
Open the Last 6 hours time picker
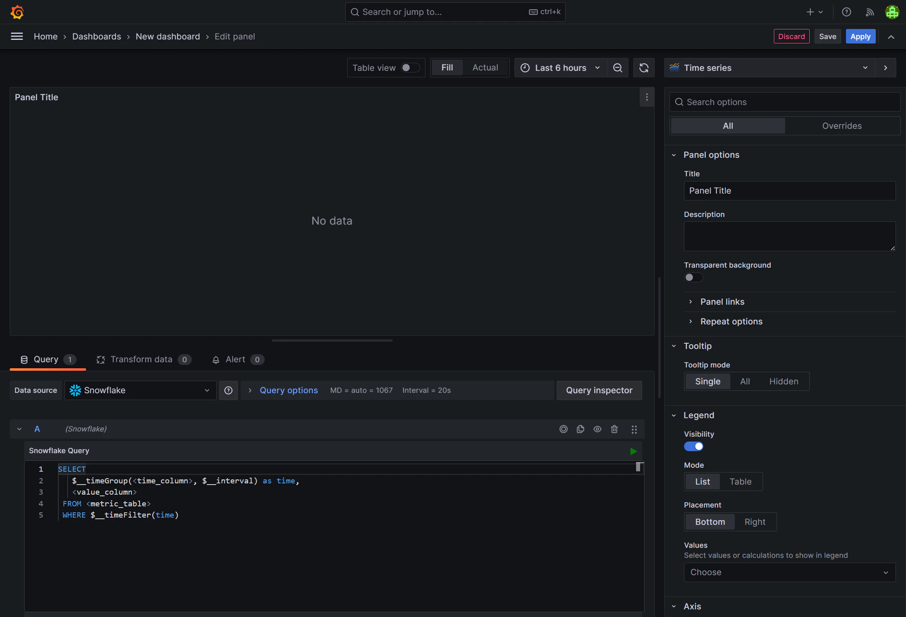click(x=561, y=68)
